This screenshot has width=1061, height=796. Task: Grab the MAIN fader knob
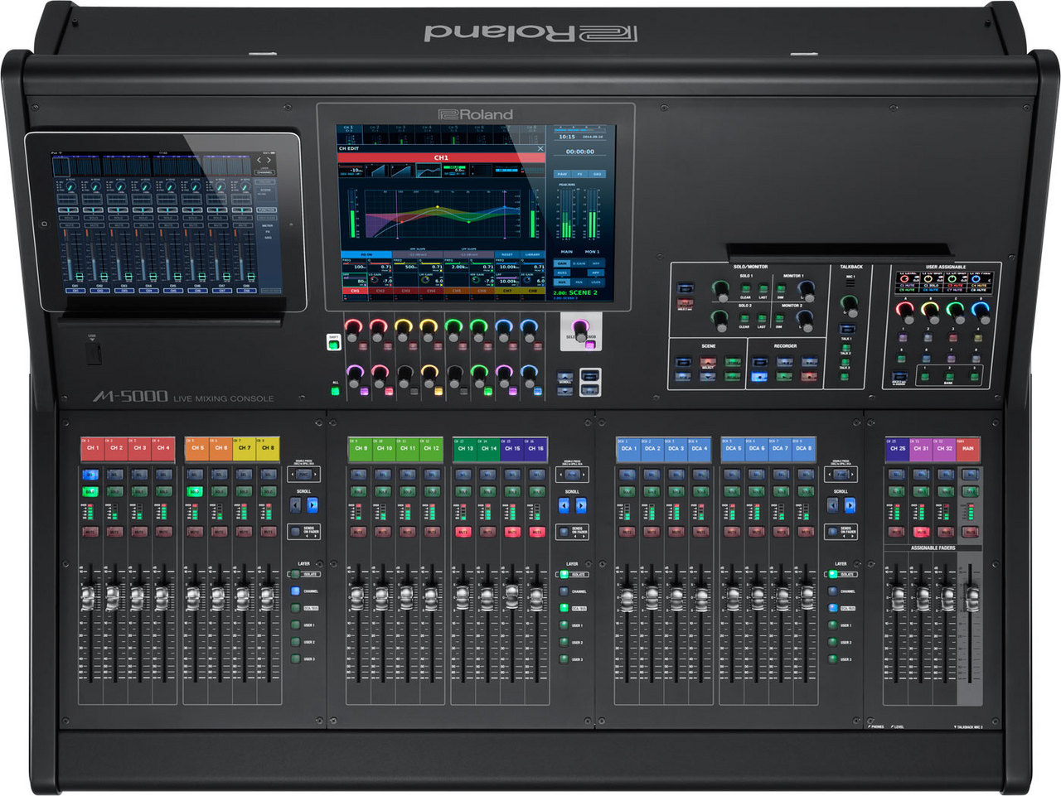pyautogui.click(x=971, y=599)
